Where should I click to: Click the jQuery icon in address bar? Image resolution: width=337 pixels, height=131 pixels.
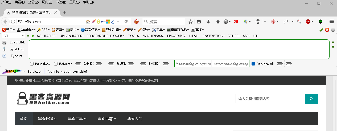[x=113, y=22]
